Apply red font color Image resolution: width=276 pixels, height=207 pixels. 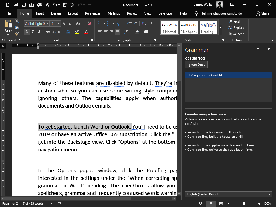click(86, 32)
